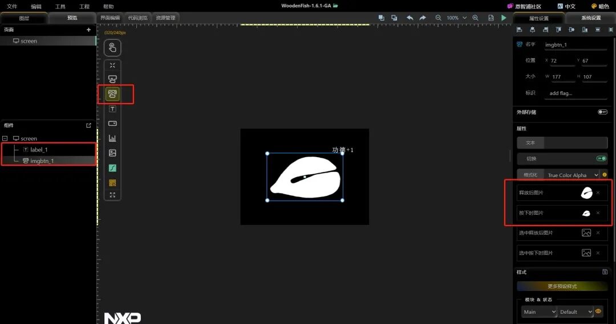Select label_1 in the component tree

pos(39,149)
